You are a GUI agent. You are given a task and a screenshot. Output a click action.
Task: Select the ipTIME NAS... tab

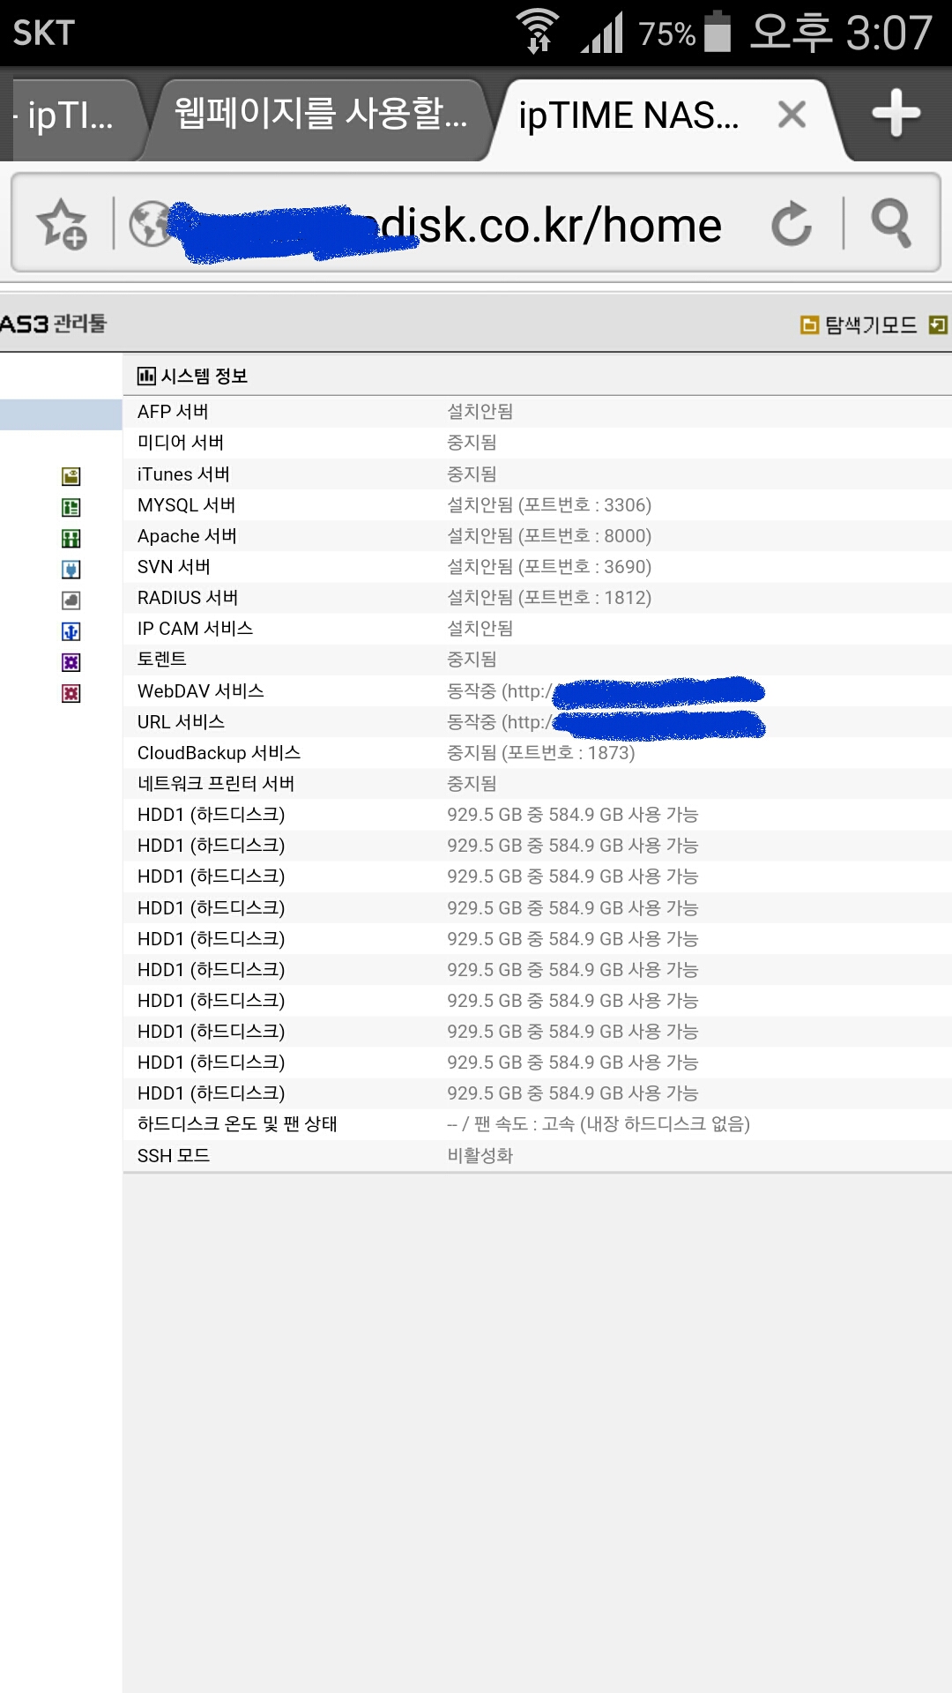[x=628, y=116]
